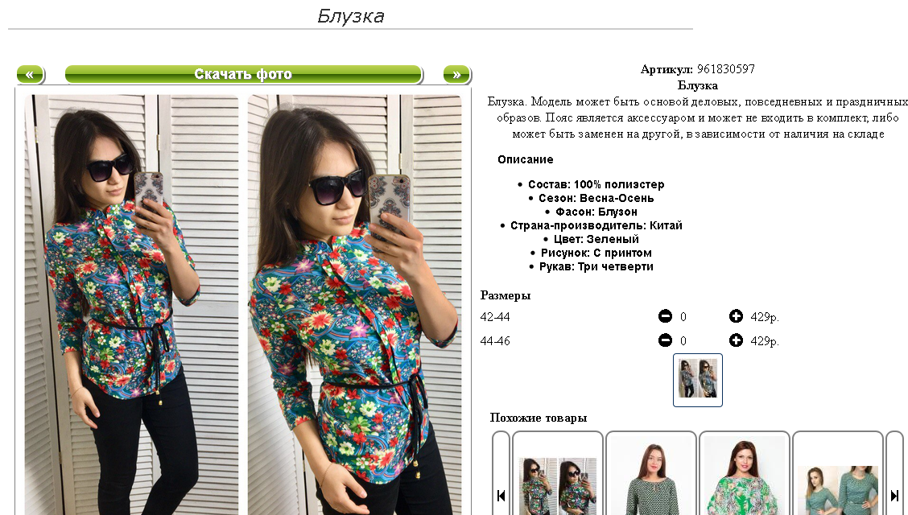Increase quantity for size 42-44
This screenshot has width=908, height=515.
pyautogui.click(x=736, y=316)
